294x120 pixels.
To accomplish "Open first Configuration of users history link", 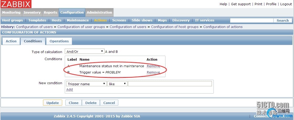I will (x=34, y=27).
